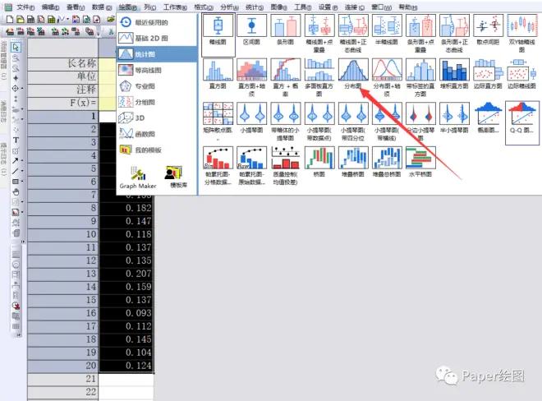Viewport: 542px width, 401px height.
Task: Select the 概率图 probability plot
Action: click(x=488, y=118)
